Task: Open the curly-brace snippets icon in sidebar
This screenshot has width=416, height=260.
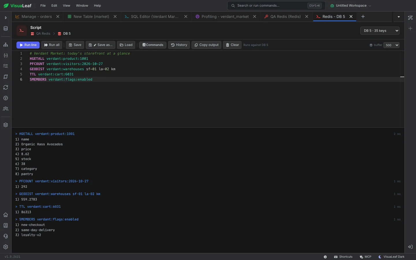Action: tap(5, 55)
